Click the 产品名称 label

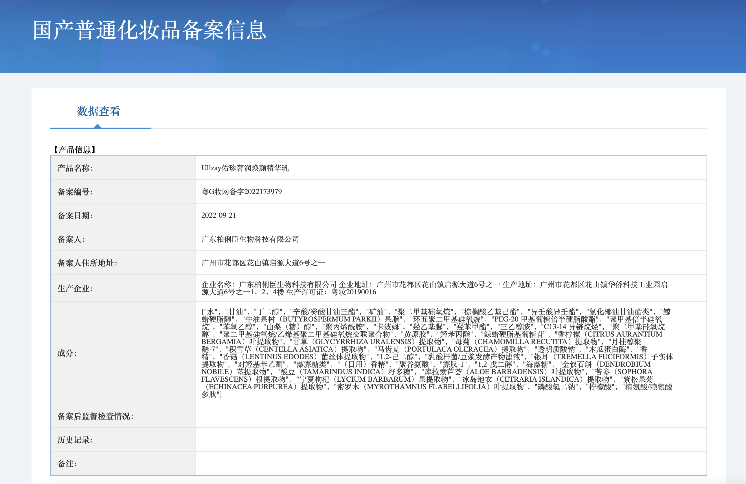(75, 168)
